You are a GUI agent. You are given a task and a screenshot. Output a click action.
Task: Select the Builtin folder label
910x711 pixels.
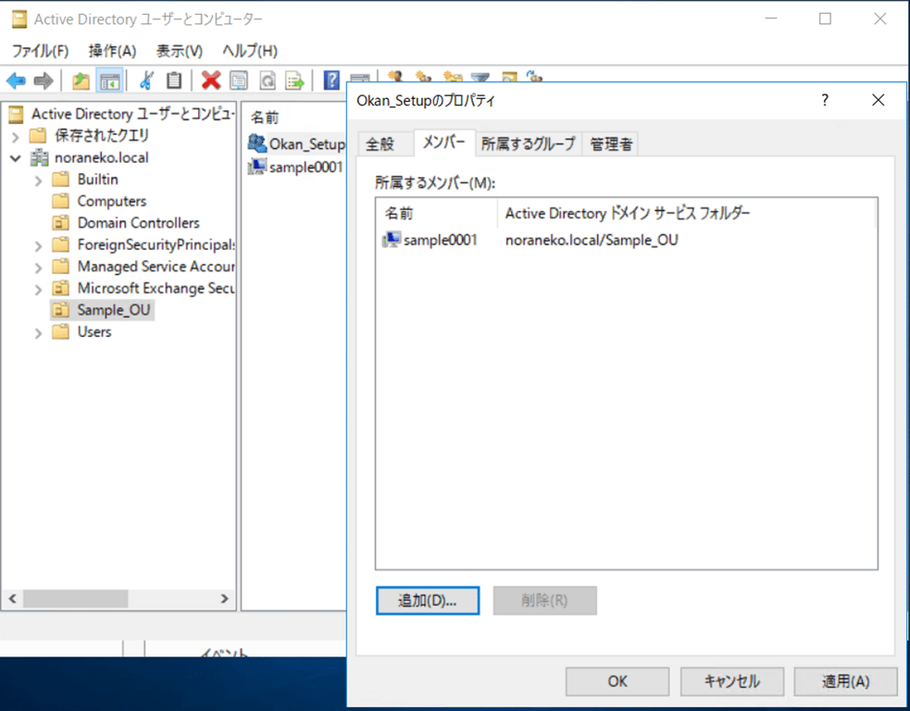pyautogui.click(x=97, y=179)
